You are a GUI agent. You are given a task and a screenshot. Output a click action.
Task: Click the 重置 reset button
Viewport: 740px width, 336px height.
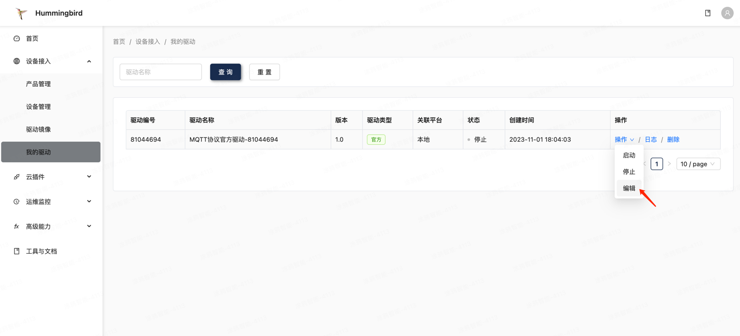click(264, 72)
